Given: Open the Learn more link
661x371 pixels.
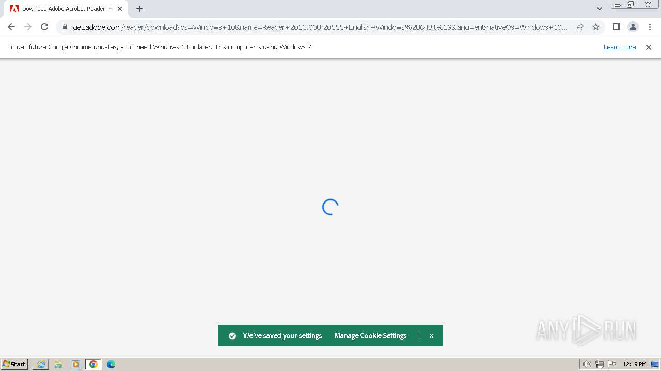Looking at the screenshot, I should pyautogui.click(x=620, y=47).
